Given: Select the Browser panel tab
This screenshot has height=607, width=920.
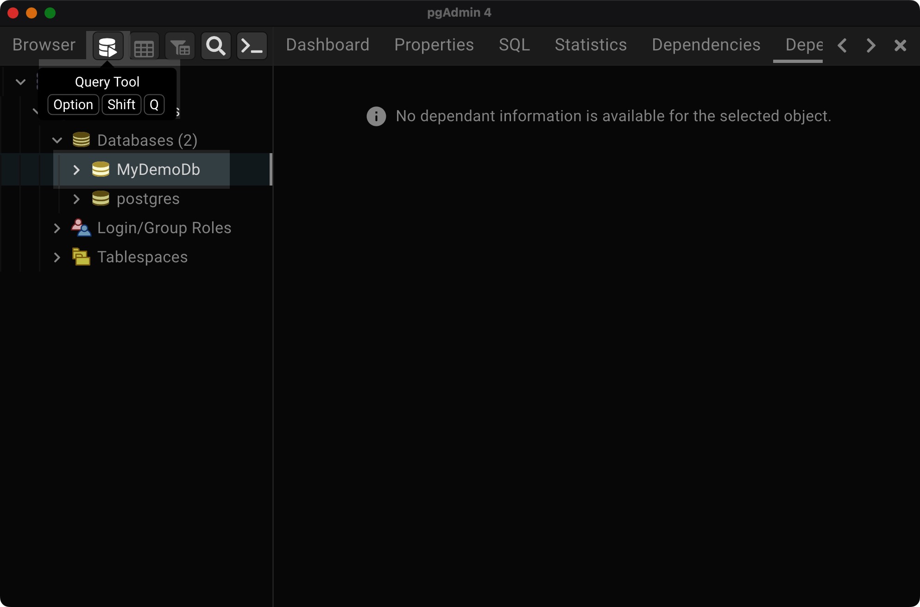Looking at the screenshot, I should tap(44, 45).
